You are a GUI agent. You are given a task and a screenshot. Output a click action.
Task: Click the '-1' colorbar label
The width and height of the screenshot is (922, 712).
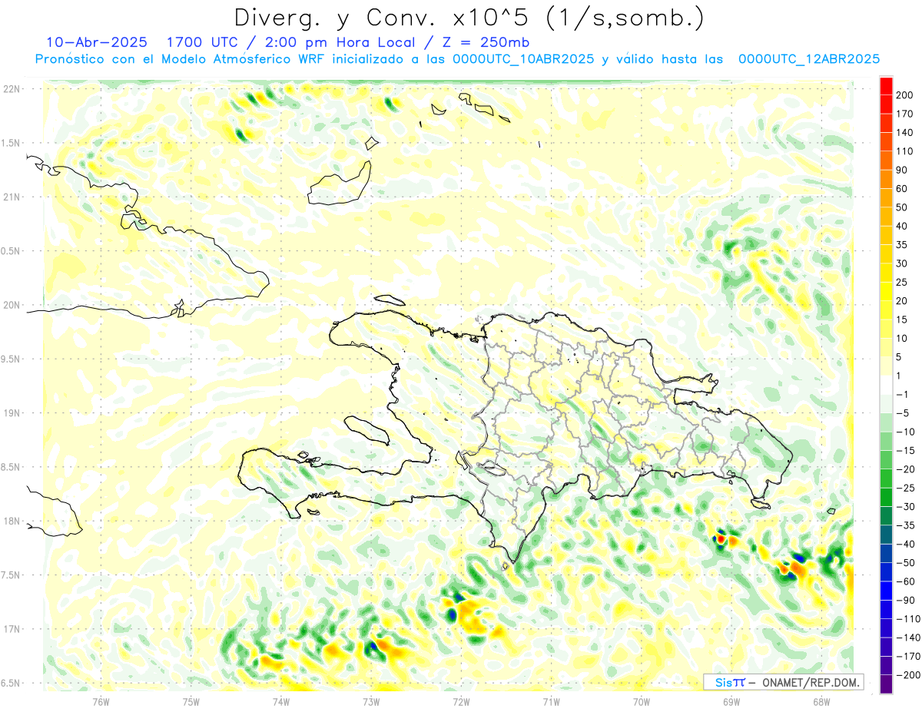click(x=903, y=394)
